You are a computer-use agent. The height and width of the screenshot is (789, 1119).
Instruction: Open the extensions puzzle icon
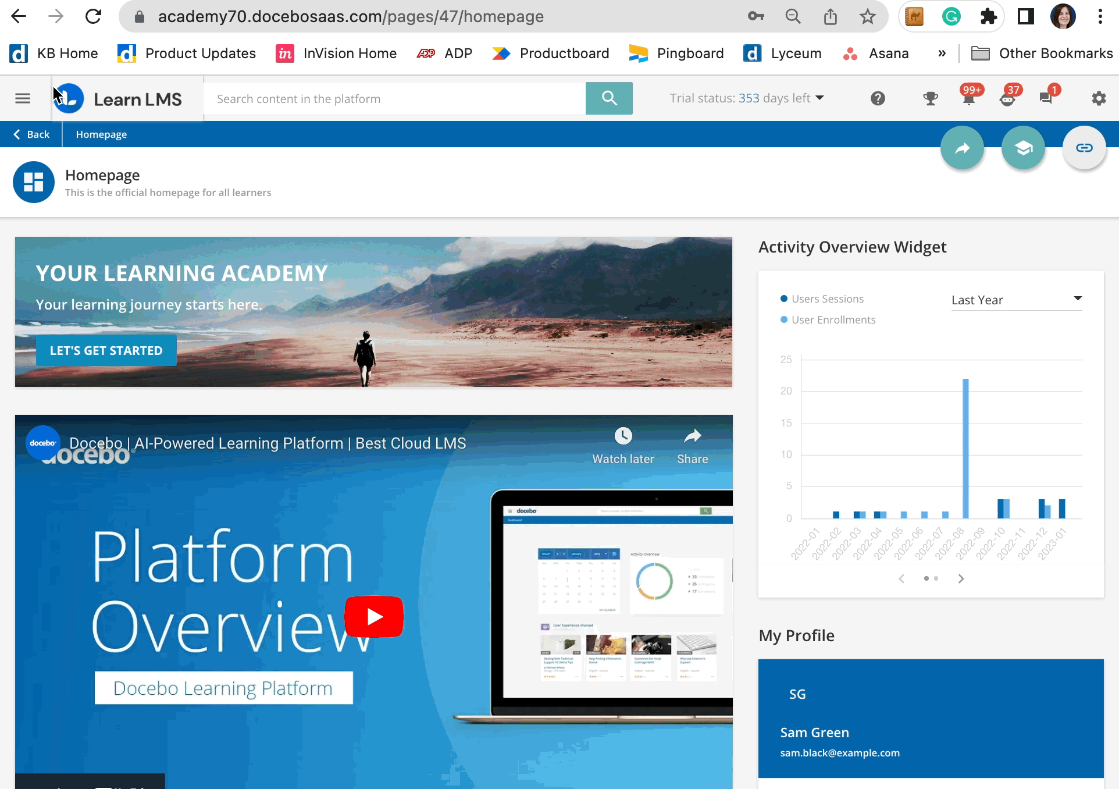(x=988, y=16)
